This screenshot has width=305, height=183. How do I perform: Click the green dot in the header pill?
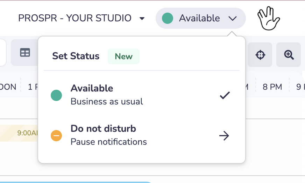point(168,18)
